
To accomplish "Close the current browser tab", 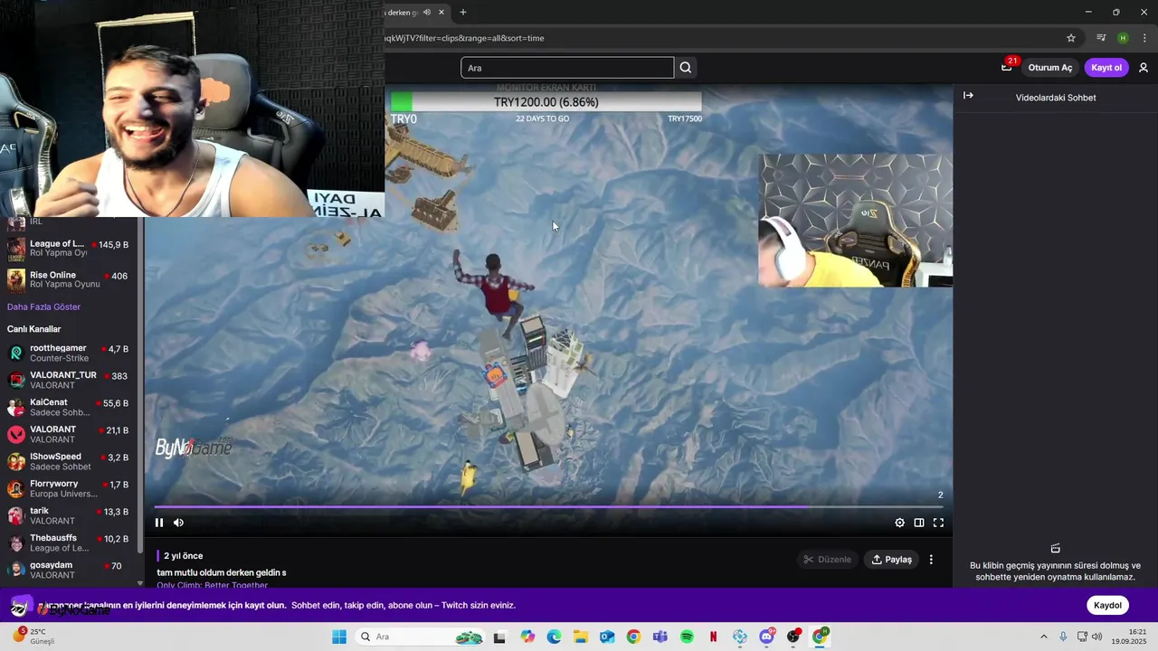I will (441, 12).
